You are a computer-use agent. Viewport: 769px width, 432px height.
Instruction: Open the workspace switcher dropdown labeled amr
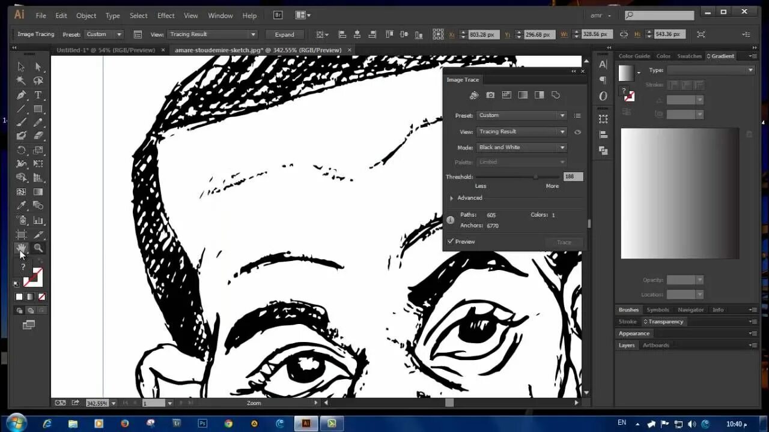(601, 16)
